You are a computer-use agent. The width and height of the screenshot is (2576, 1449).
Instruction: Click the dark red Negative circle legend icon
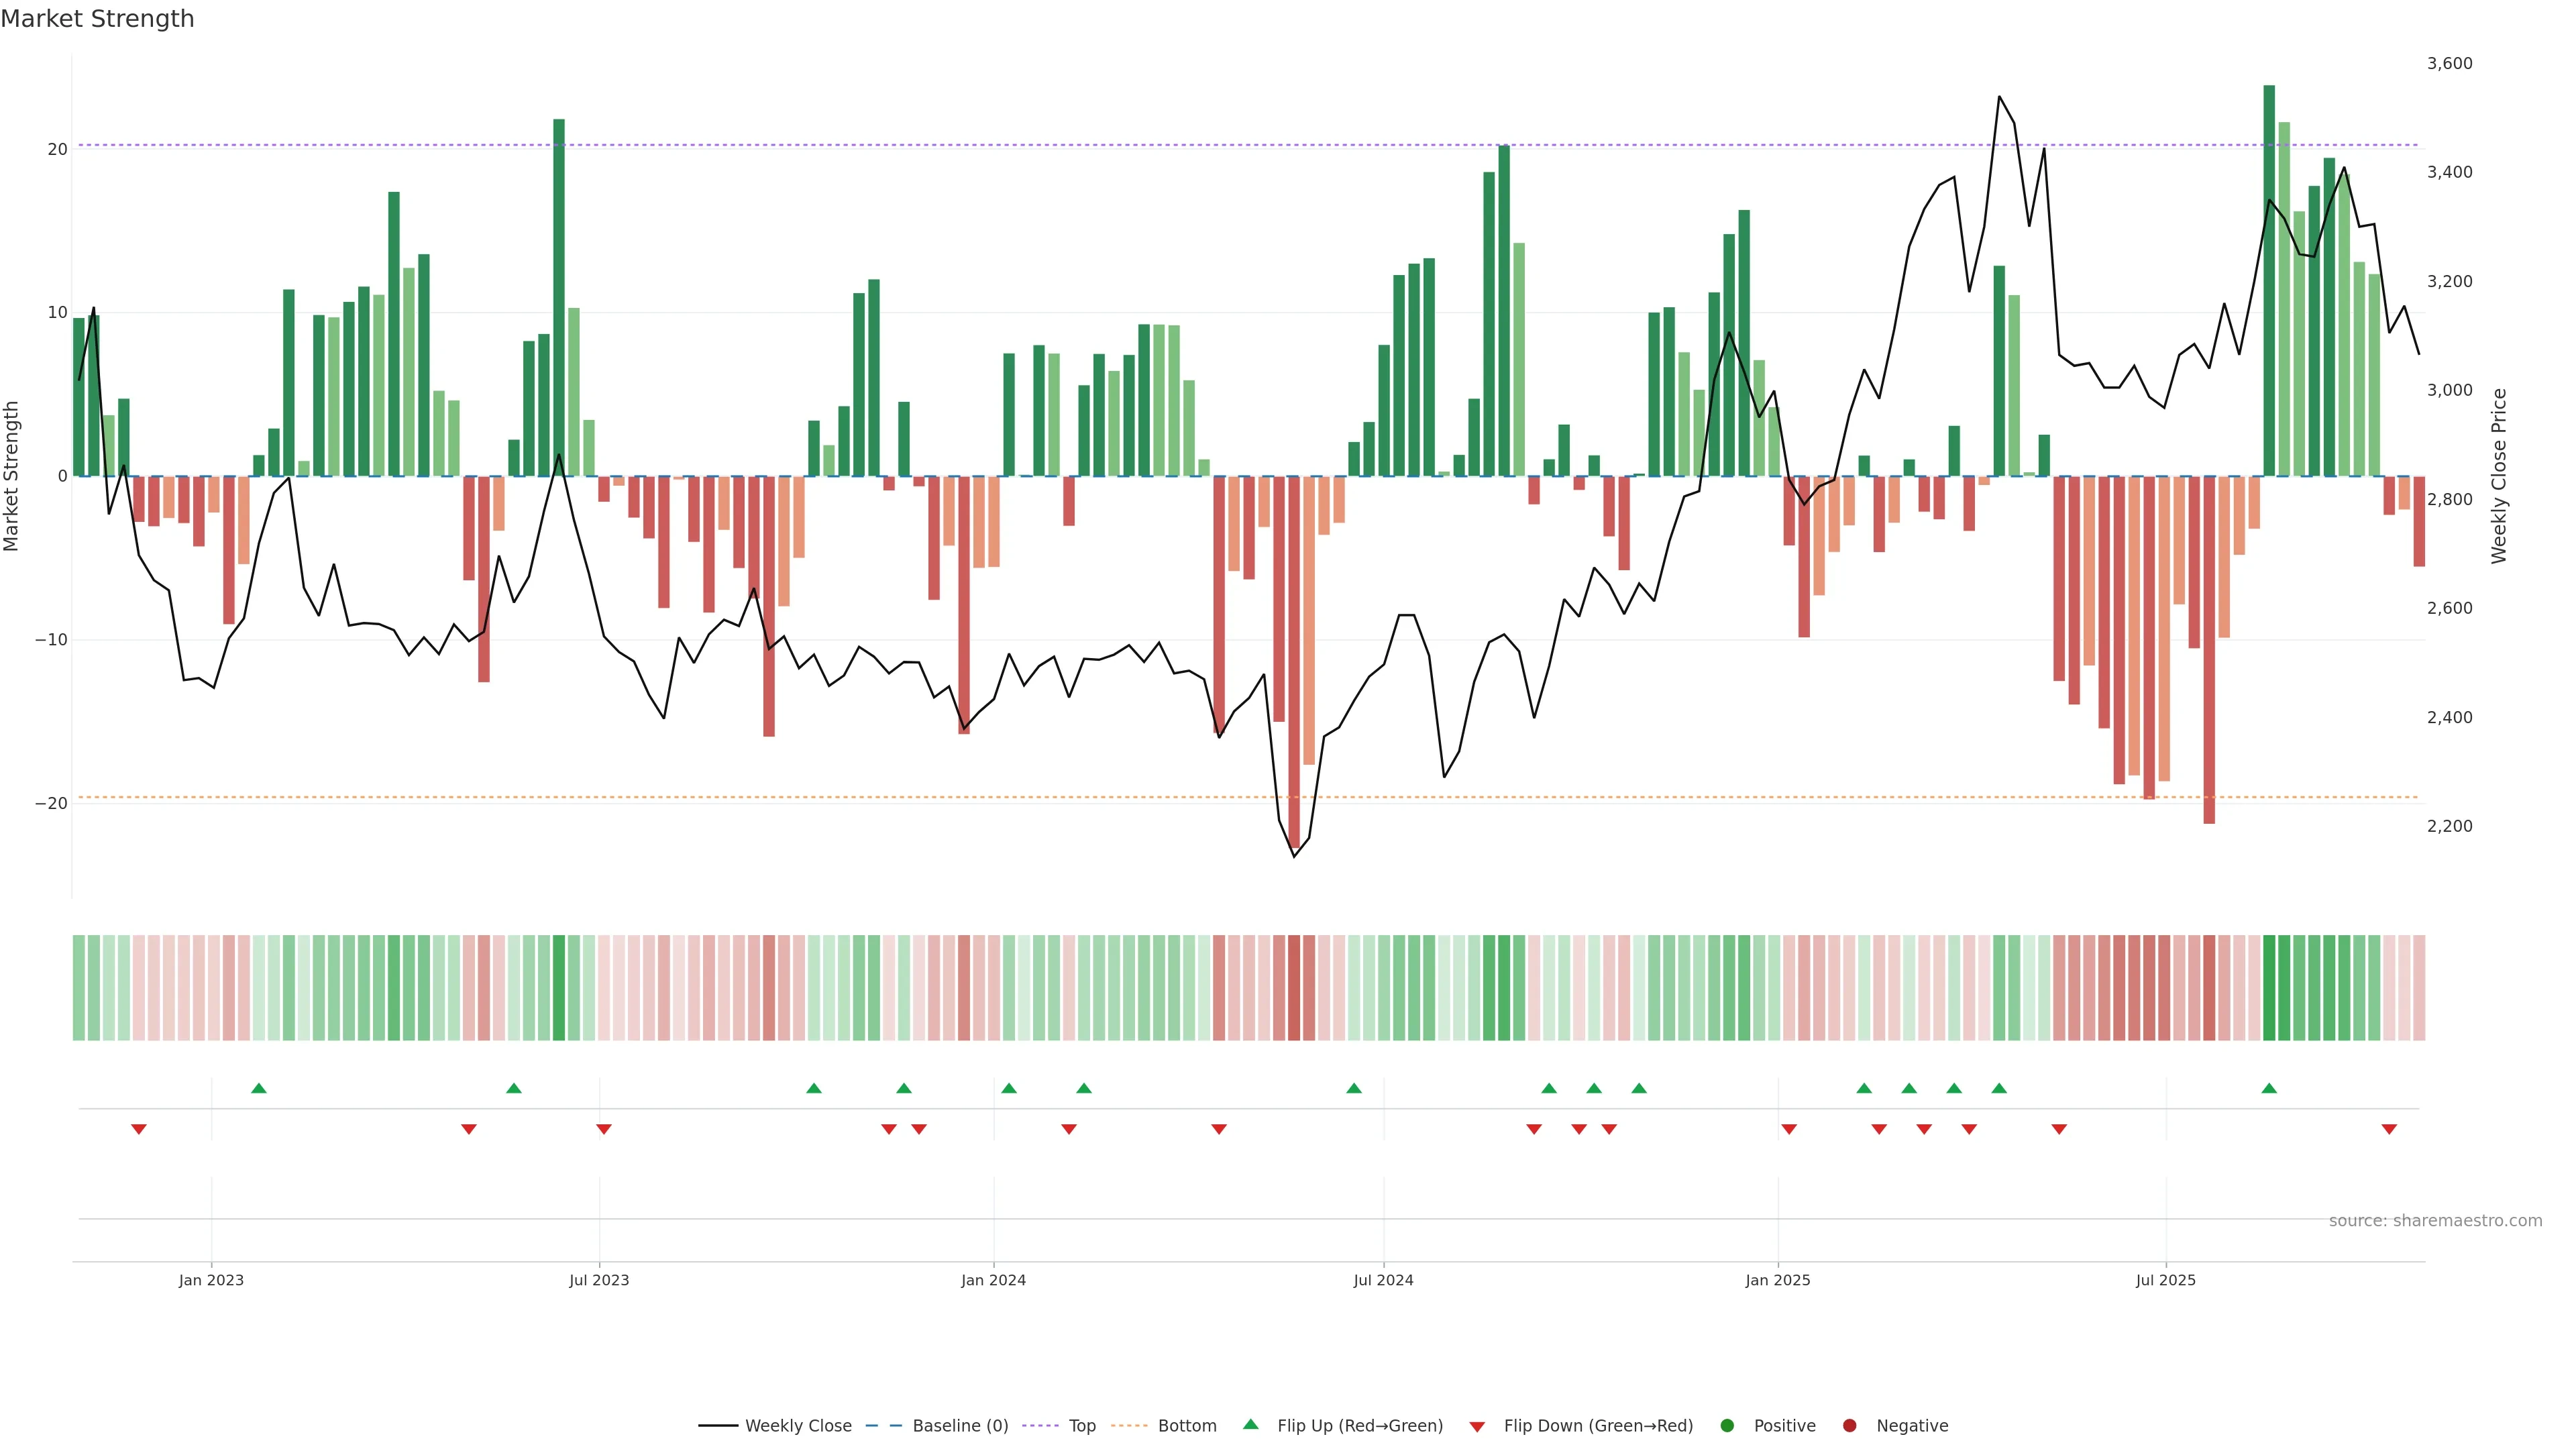(x=1849, y=1425)
